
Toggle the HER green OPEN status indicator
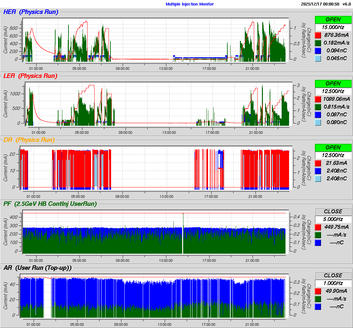[333, 19]
